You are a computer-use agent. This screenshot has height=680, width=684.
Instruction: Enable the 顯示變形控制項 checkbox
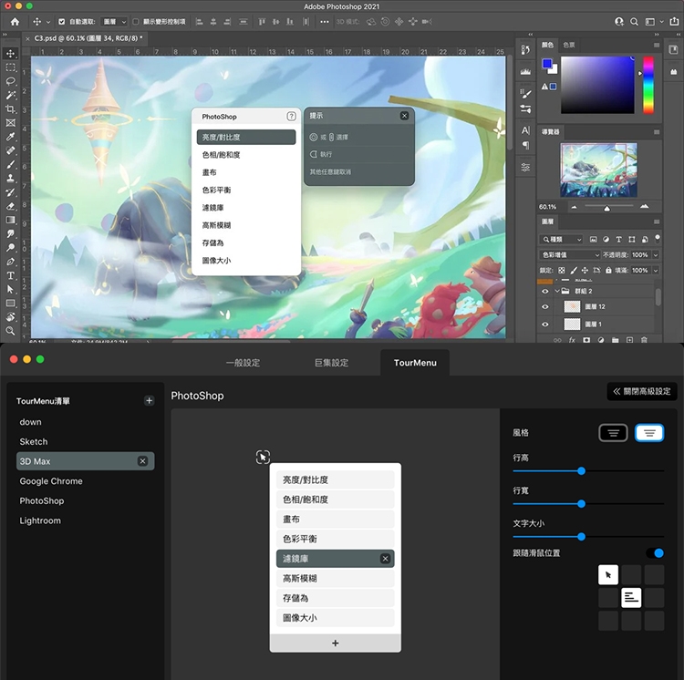136,21
